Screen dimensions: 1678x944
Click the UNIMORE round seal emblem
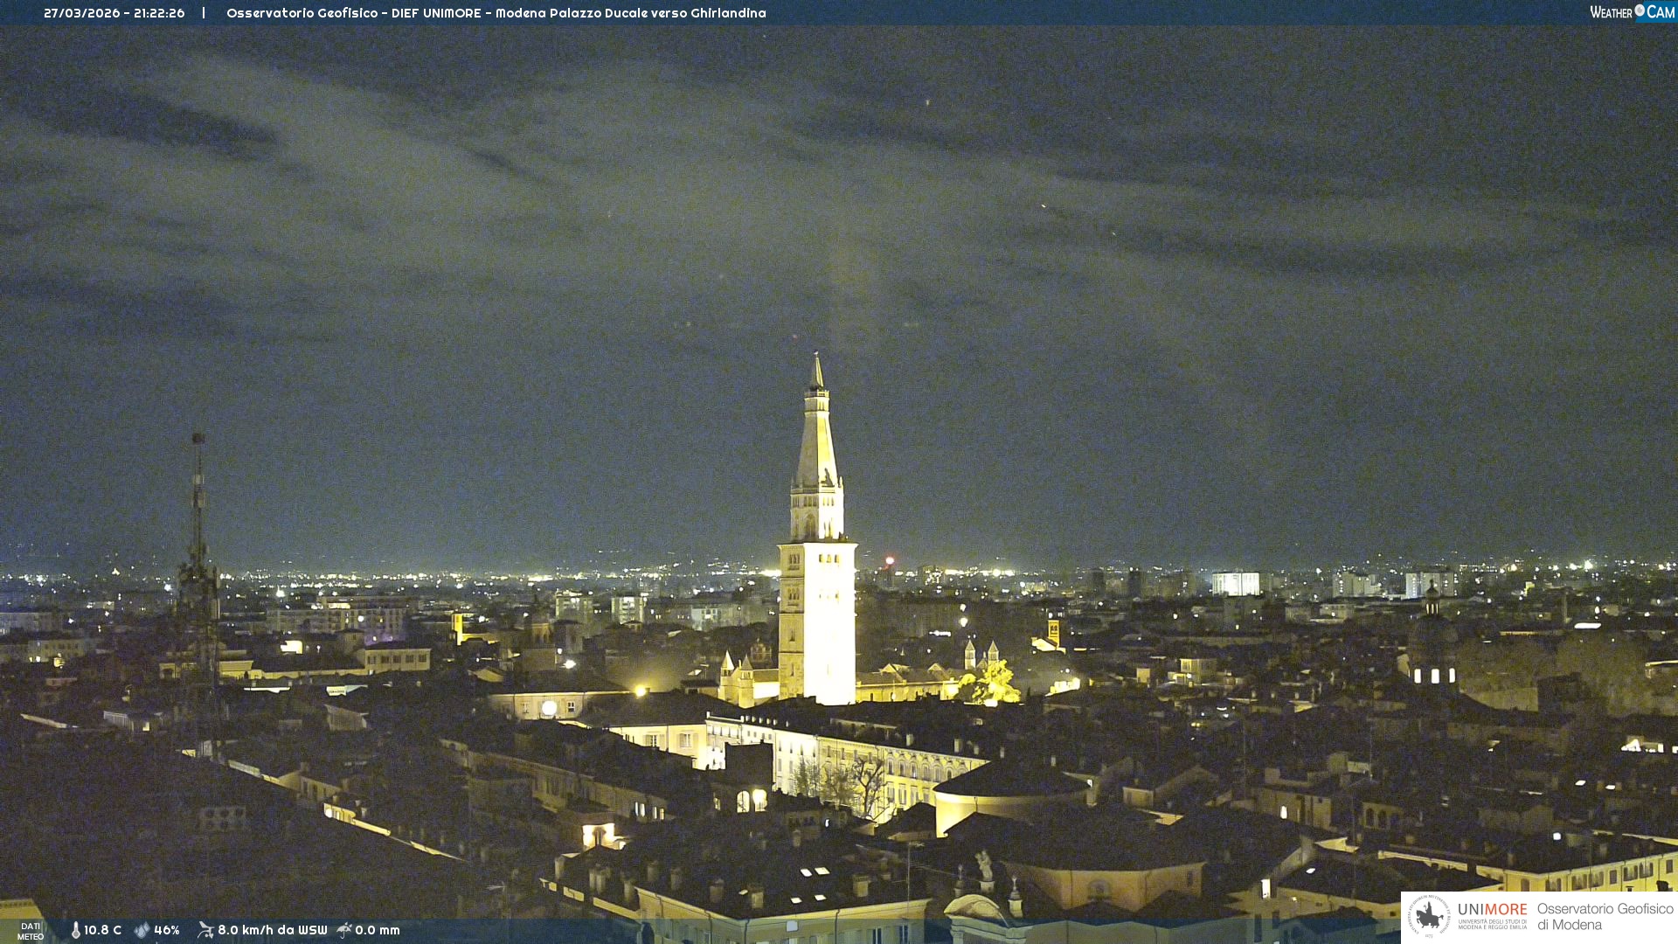(1429, 916)
